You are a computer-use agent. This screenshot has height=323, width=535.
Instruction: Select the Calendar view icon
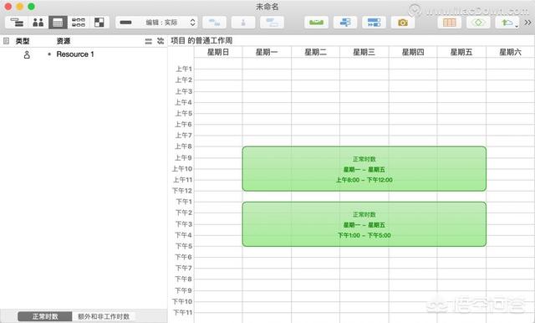(x=58, y=23)
